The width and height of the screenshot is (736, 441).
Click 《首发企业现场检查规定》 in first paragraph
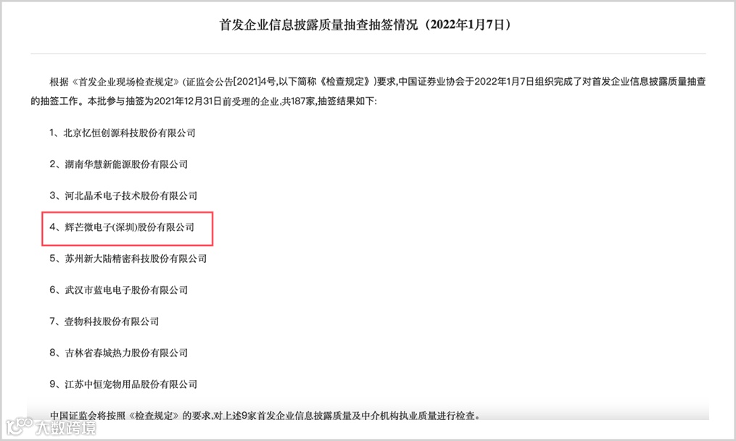click(125, 82)
